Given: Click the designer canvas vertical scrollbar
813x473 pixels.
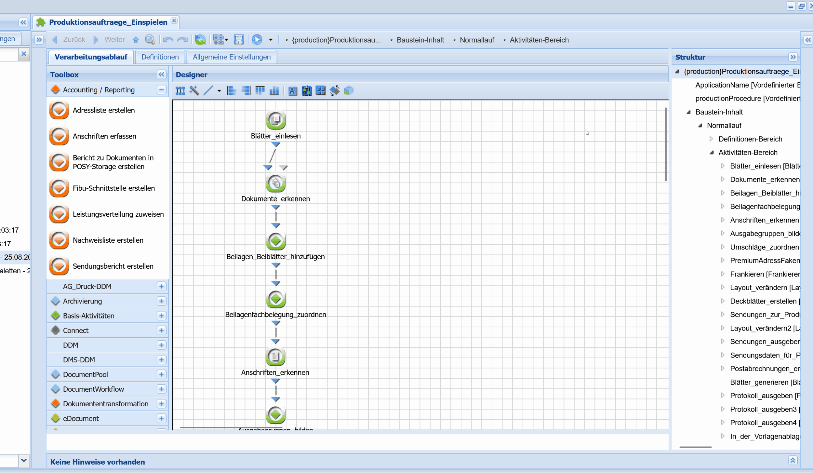Looking at the screenshot, I should tap(666, 144).
